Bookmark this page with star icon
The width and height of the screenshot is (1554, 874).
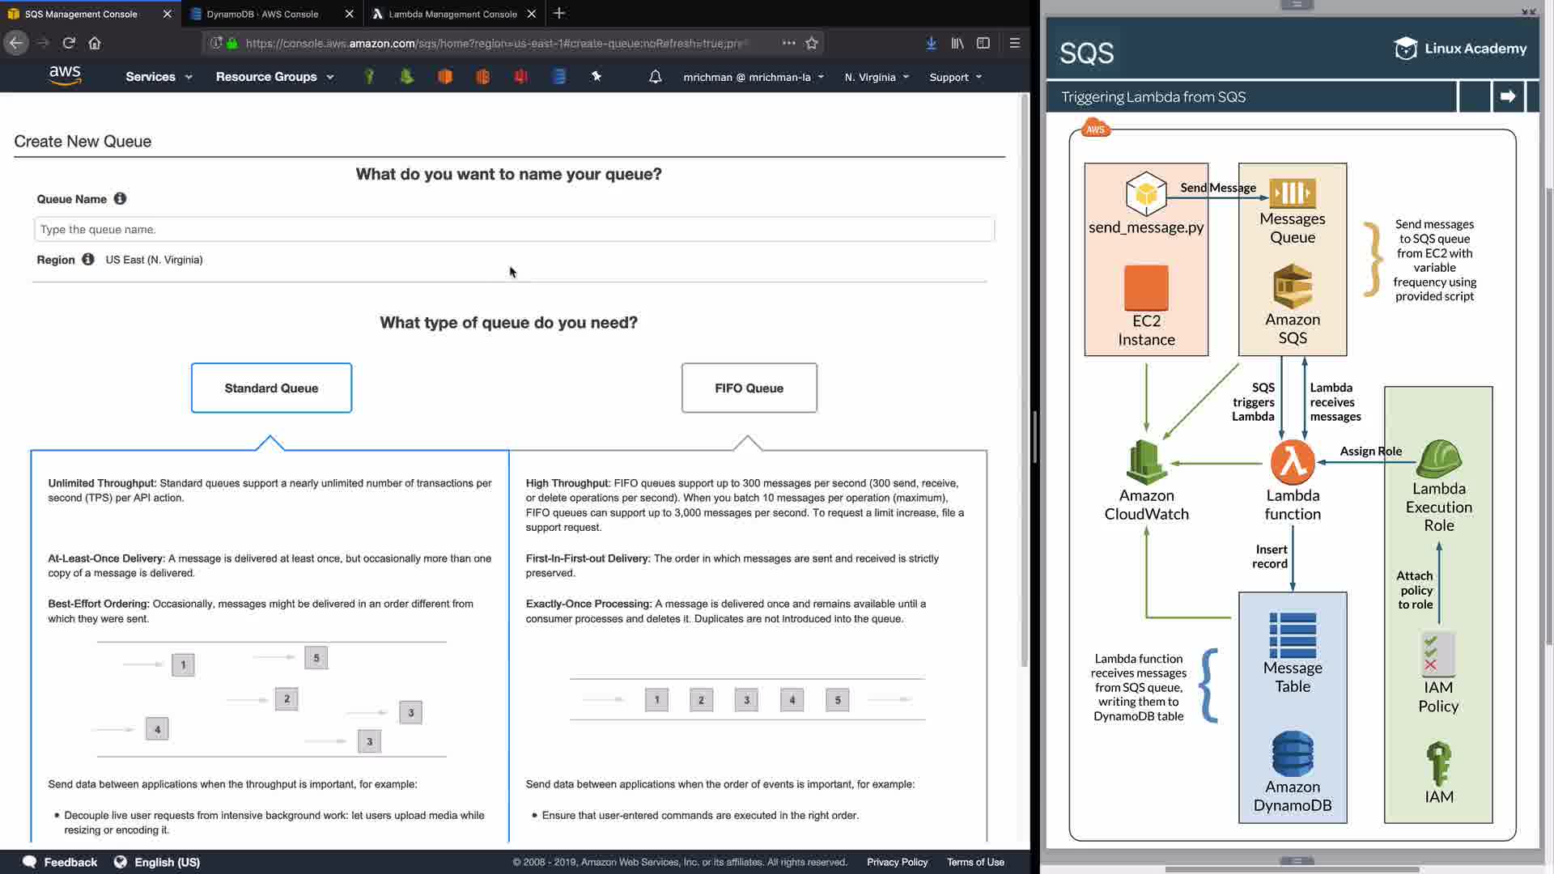812,43
